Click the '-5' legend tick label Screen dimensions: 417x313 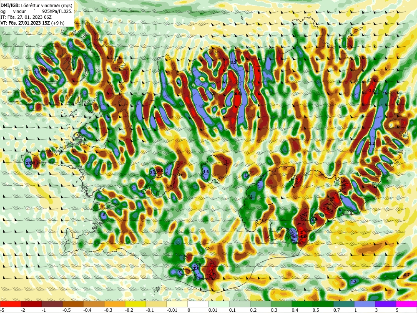point(2,310)
